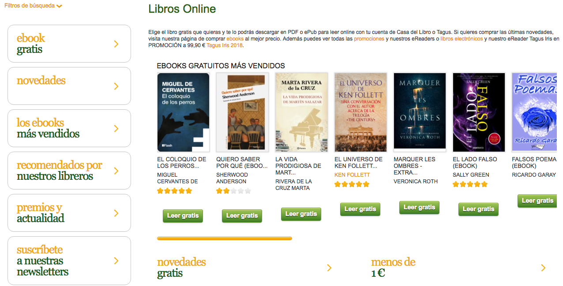The width and height of the screenshot is (563, 286).
Task: Open the Ken Follett author link
Action: [x=352, y=175]
